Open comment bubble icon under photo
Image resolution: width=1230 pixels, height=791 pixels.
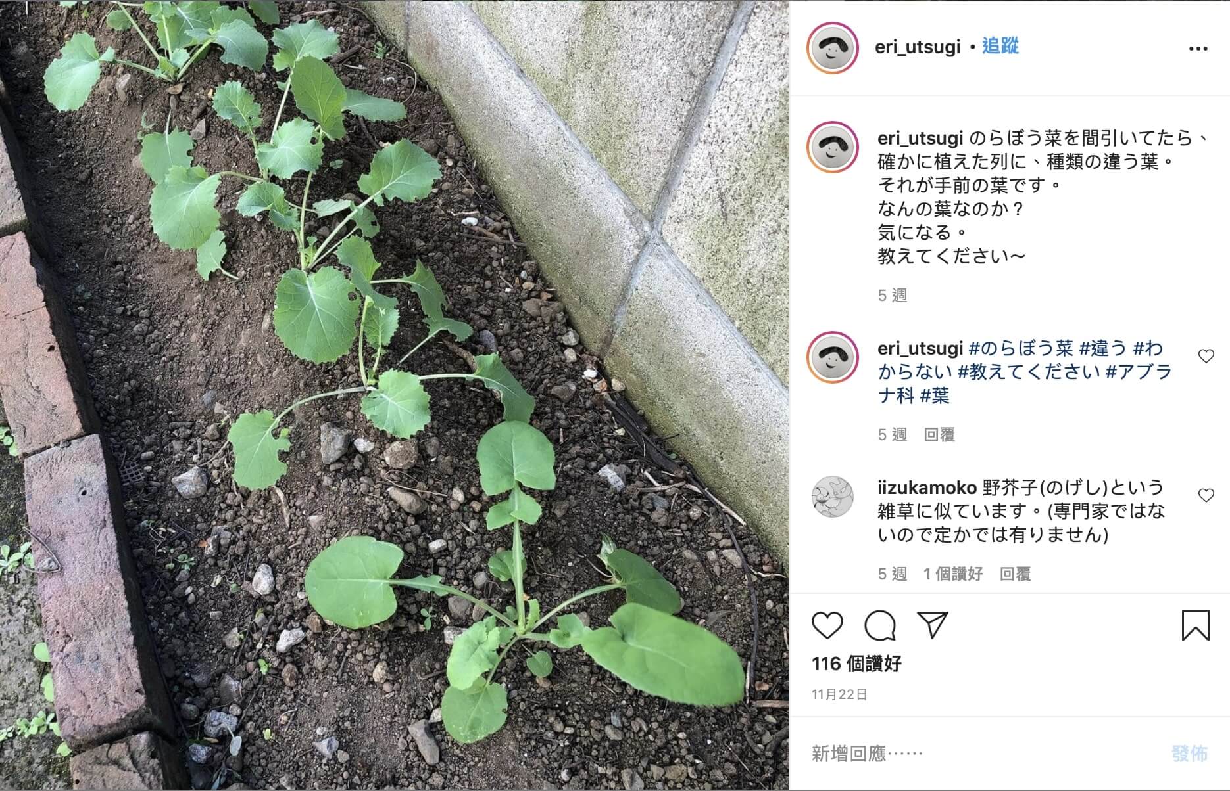tap(880, 625)
